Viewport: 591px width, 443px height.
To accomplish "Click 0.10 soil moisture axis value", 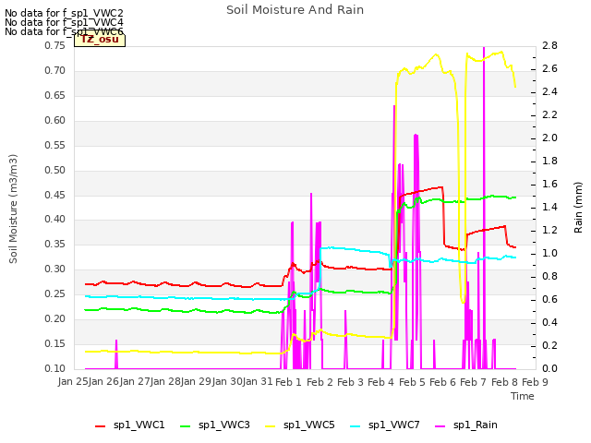I will click(55, 369).
